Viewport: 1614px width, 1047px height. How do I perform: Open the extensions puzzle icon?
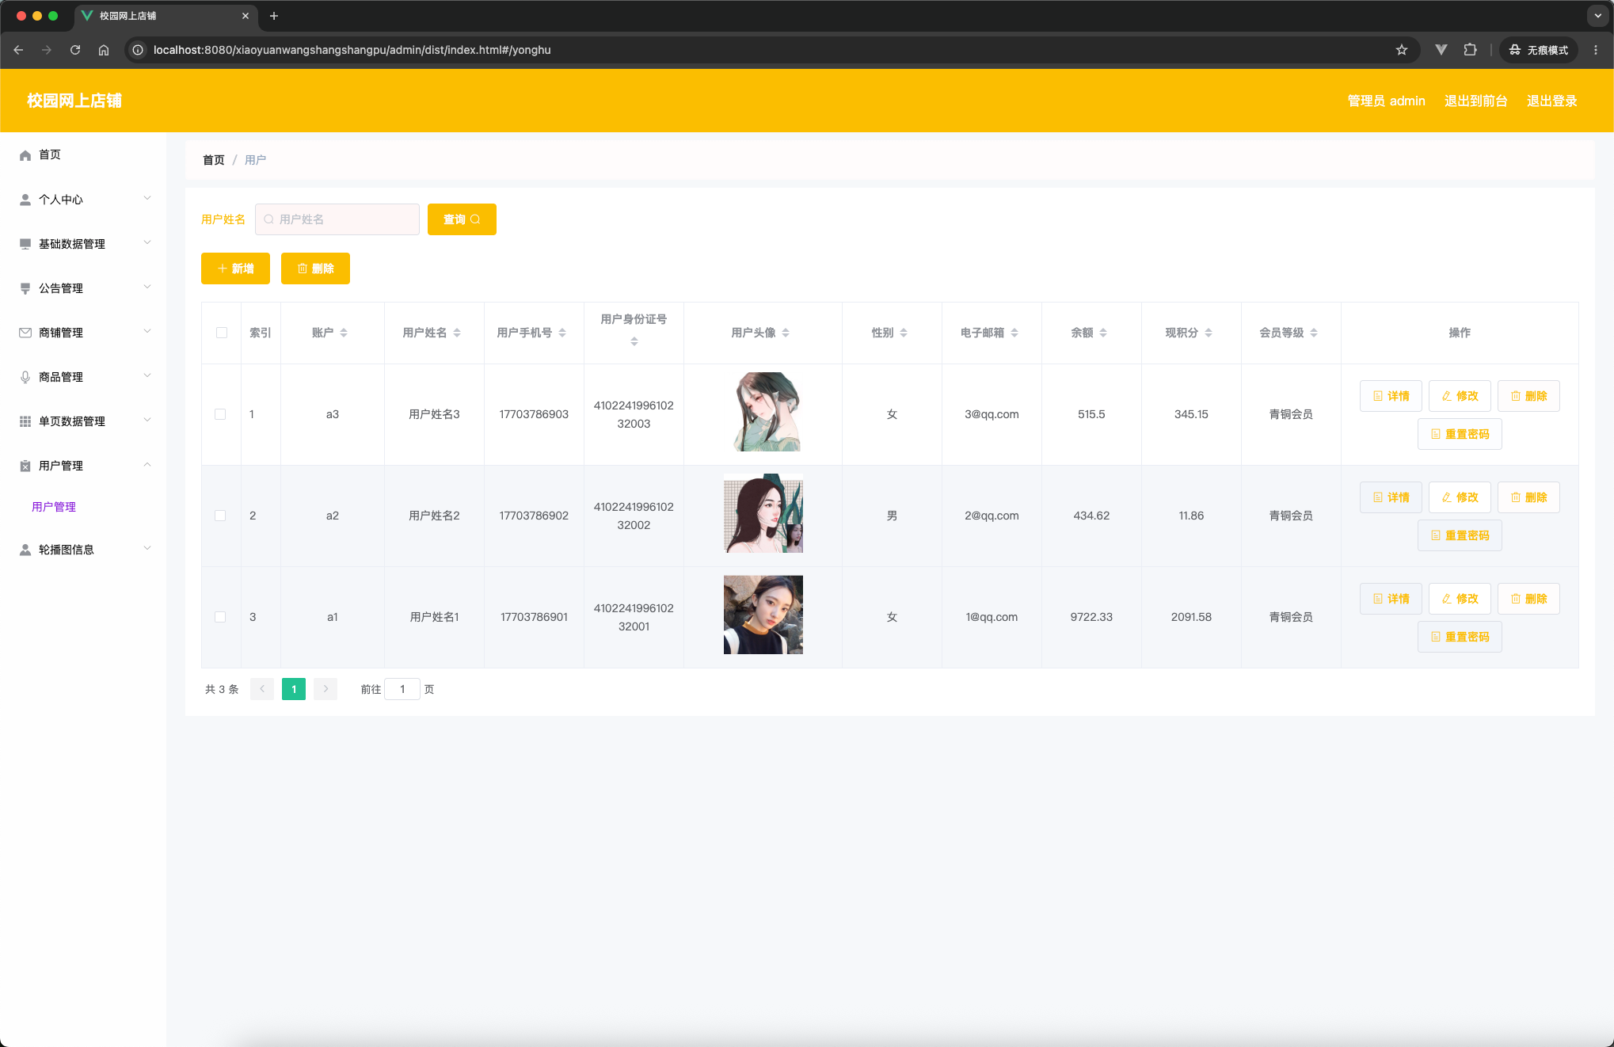[x=1471, y=50]
